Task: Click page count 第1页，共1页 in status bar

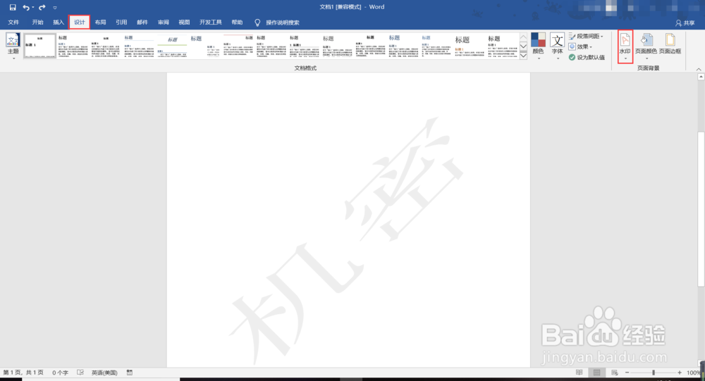Action: click(x=23, y=373)
